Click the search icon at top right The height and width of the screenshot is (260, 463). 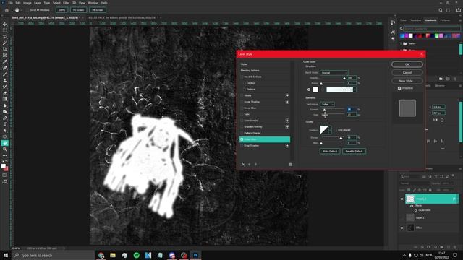(x=441, y=10)
